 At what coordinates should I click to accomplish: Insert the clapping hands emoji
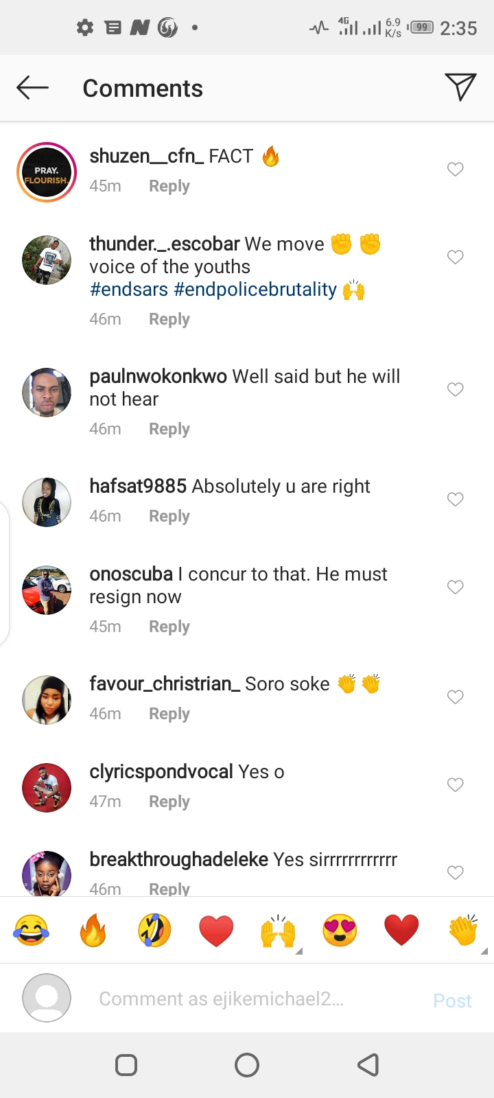click(x=463, y=931)
